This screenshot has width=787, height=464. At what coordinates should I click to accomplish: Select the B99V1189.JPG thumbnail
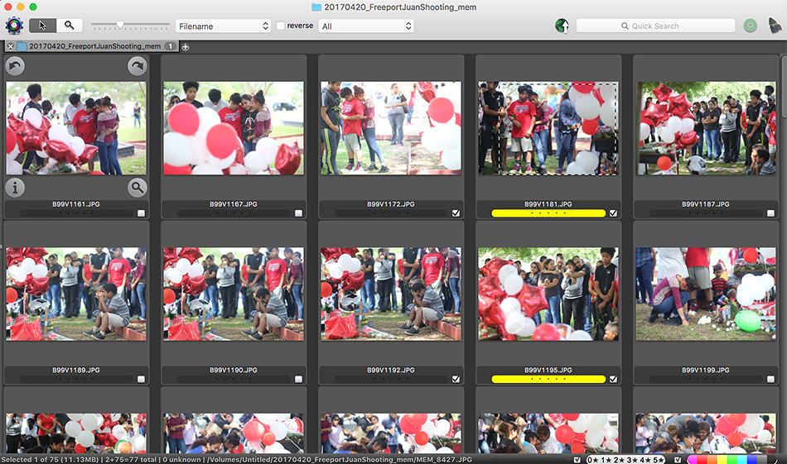tap(76, 294)
